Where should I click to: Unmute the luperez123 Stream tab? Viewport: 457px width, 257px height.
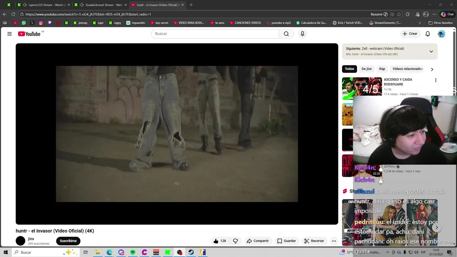pyautogui.click(x=25, y=5)
